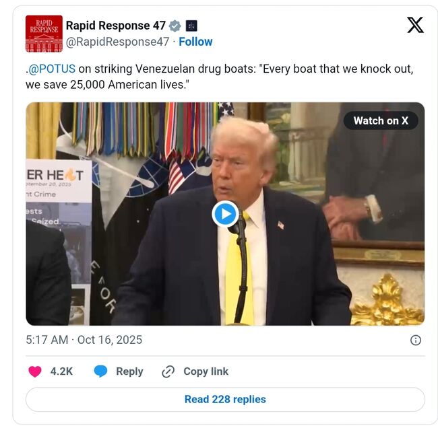Open the @POTUS mention link

[x=52, y=69]
